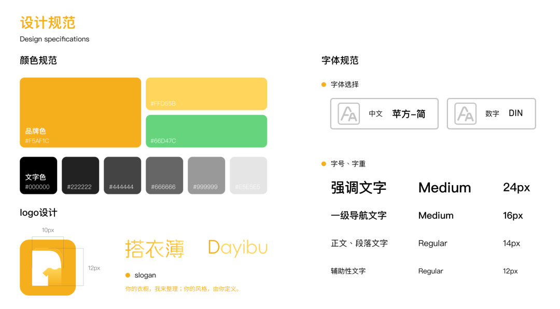Viewport: 560px width, 309px height.
Task: Select the light yellow #FFD55B swatch
Action: click(x=206, y=94)
